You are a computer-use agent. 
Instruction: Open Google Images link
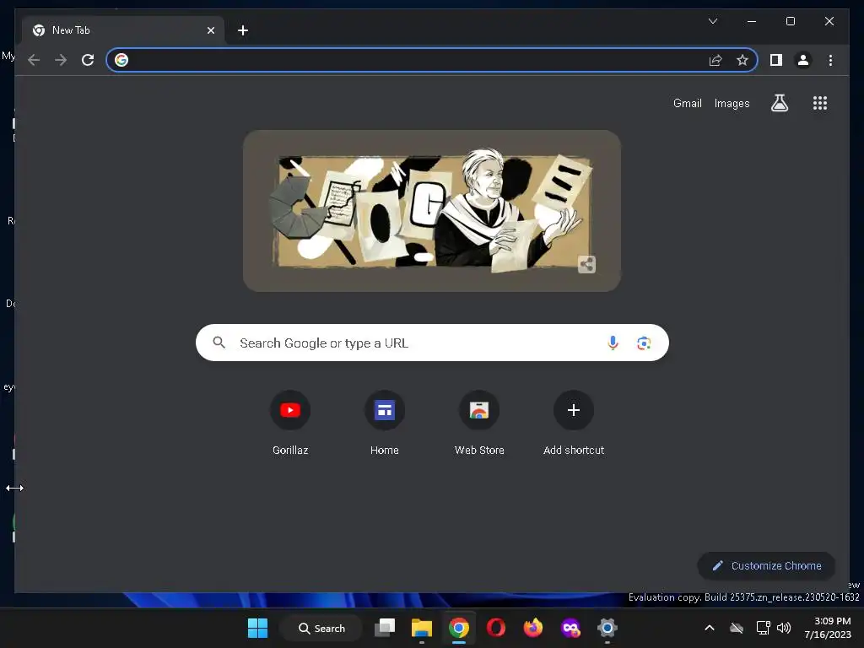click(x=732, y=103)
